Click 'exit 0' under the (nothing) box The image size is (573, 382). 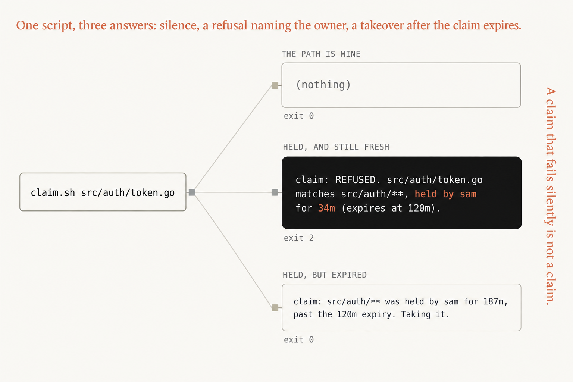coord(299,116)
